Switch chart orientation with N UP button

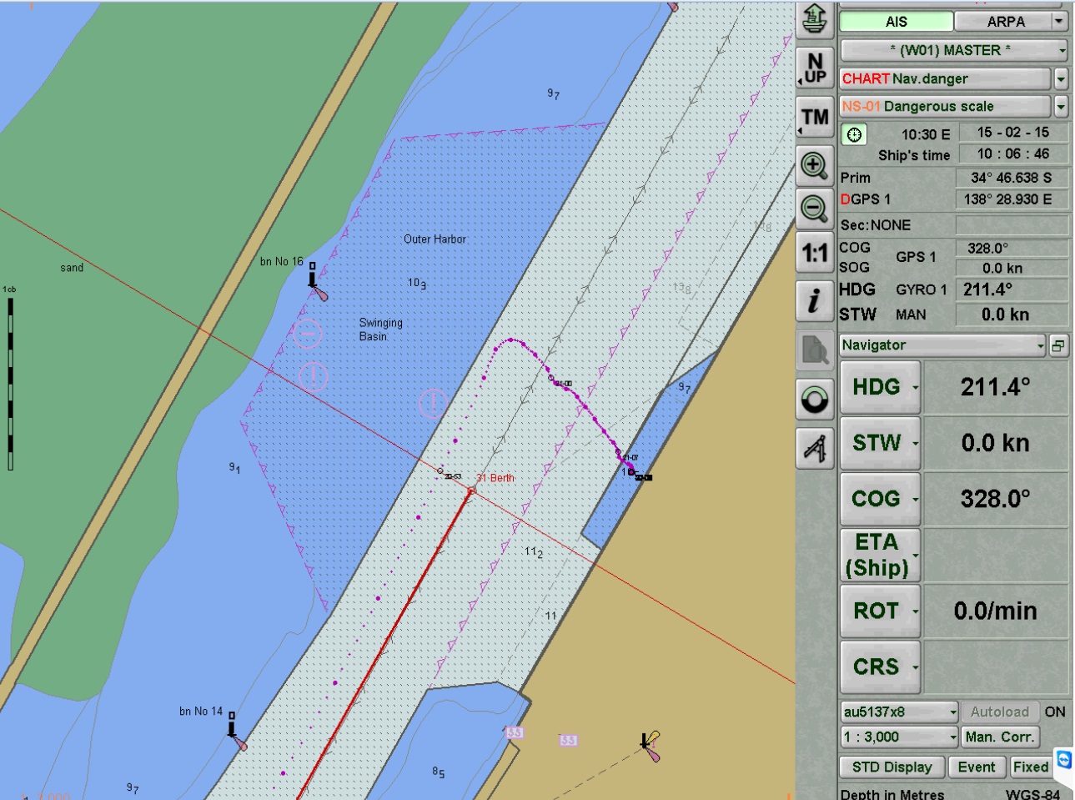point(815,68)
